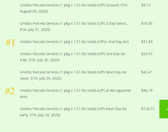Click the $21.89 shipping price
The height and width of the screenshot is (132, 168).
(147, 42)
